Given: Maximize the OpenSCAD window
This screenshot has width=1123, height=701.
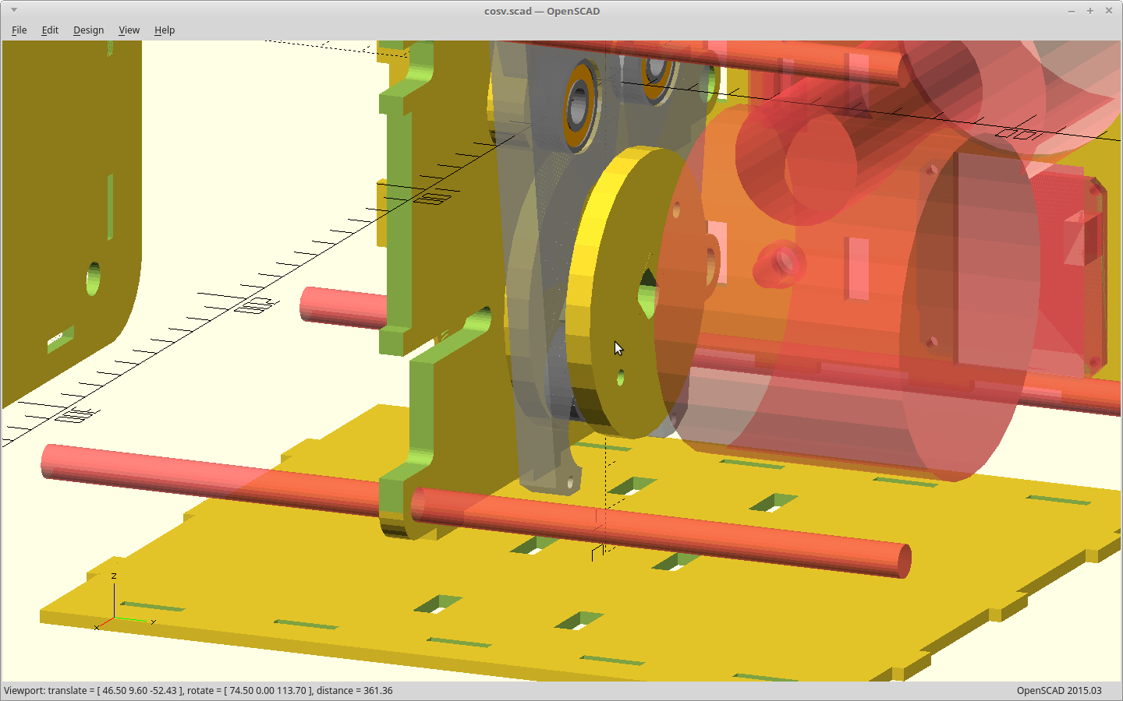Looking at the screenshot, I should 1089,11.
